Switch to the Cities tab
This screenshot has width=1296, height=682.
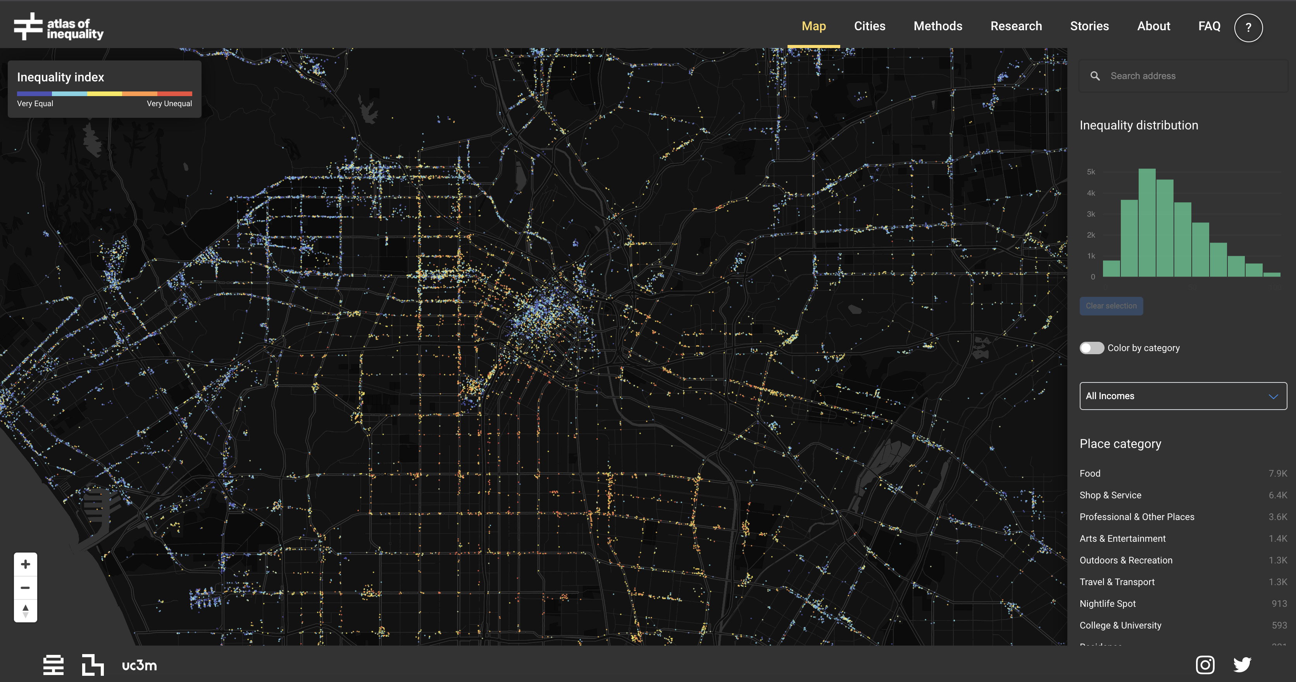coord(869,26)
